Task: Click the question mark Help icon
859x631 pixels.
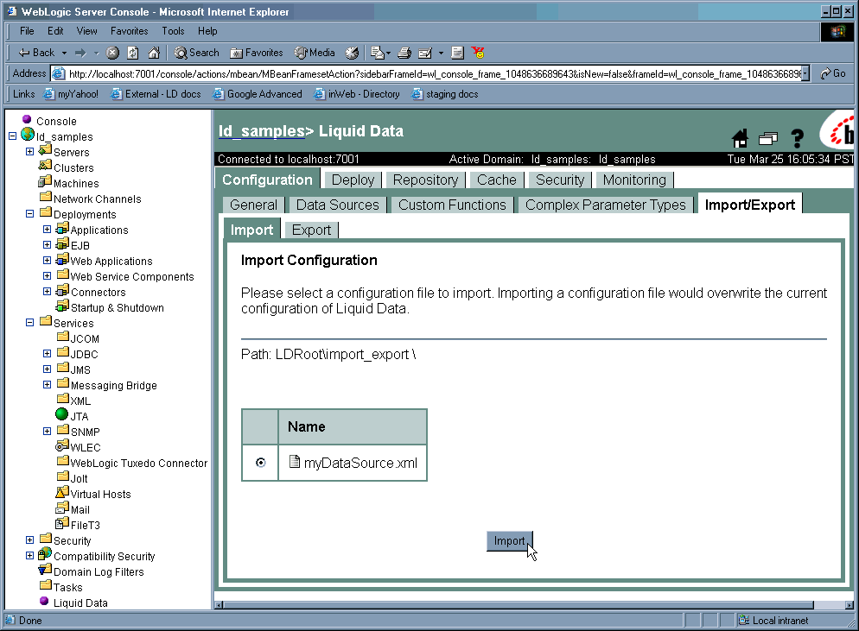Action: [797, 138]
